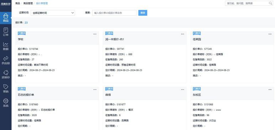
Task: Click the pricing period 2024-08-21~2024-08-23
Action: point(42,70)
